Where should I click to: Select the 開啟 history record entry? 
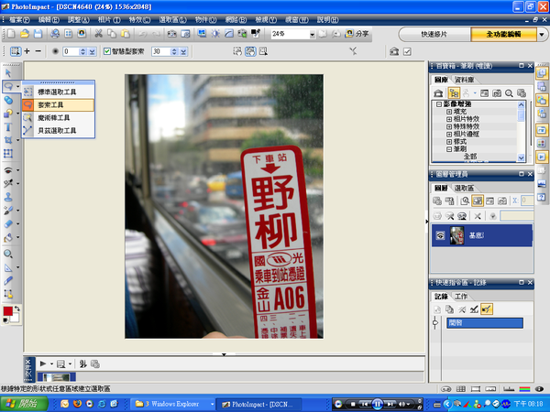click(x=484, y=323)
